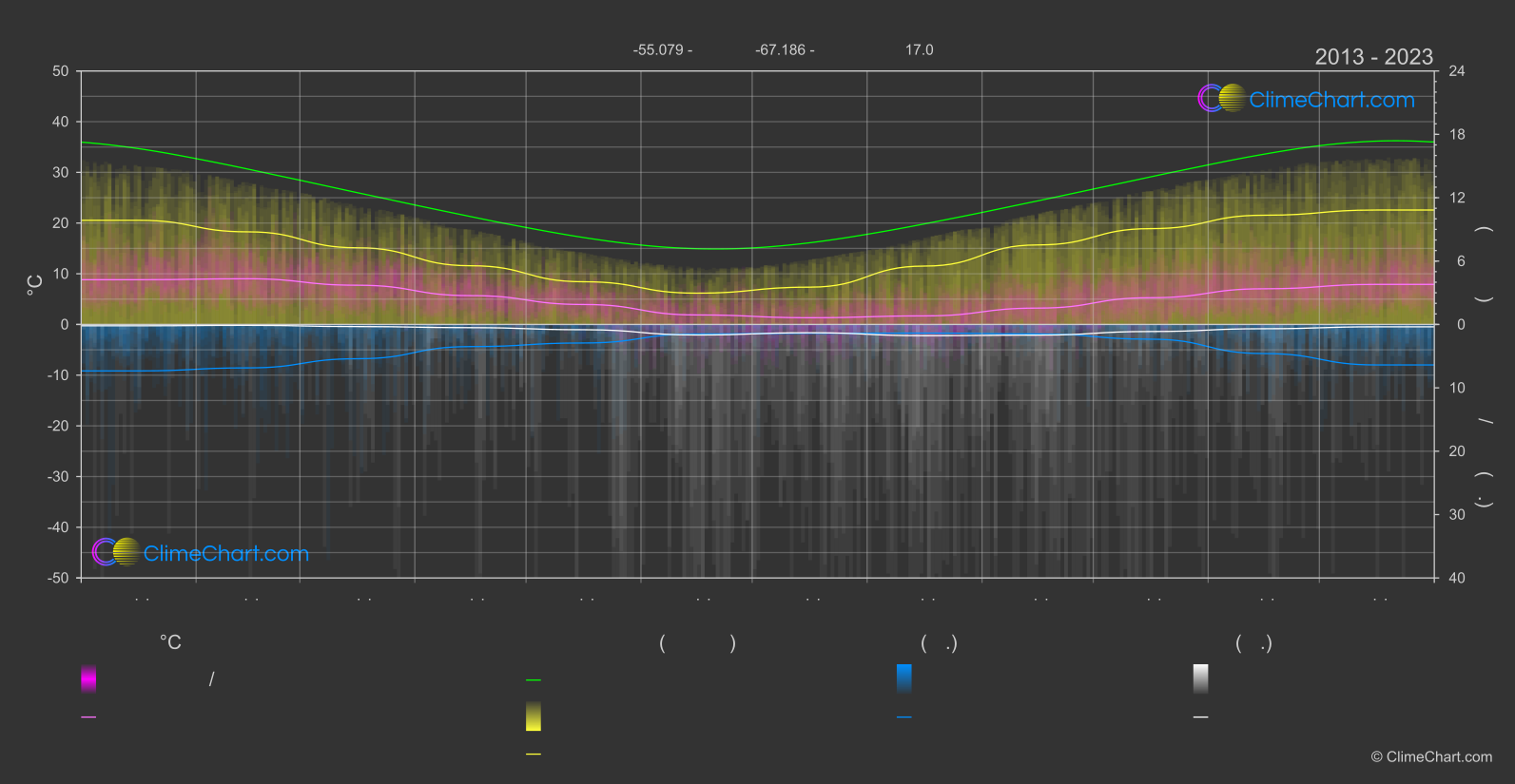The height and width of the screenshot is (784, 1515).
Task: Click the pink line legend marker
Action: click(88, 717)
